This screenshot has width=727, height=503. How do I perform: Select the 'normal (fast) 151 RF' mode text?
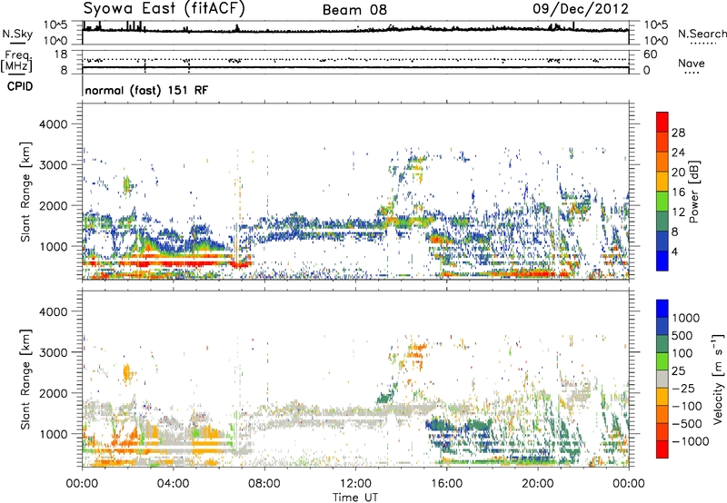pyautogui.click(x=146, y=90)
